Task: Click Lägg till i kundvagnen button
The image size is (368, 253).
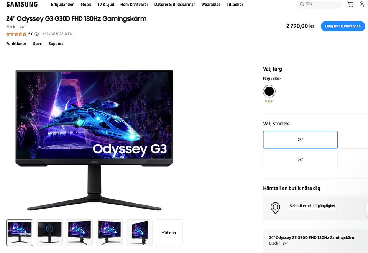Action: point(343,26)
